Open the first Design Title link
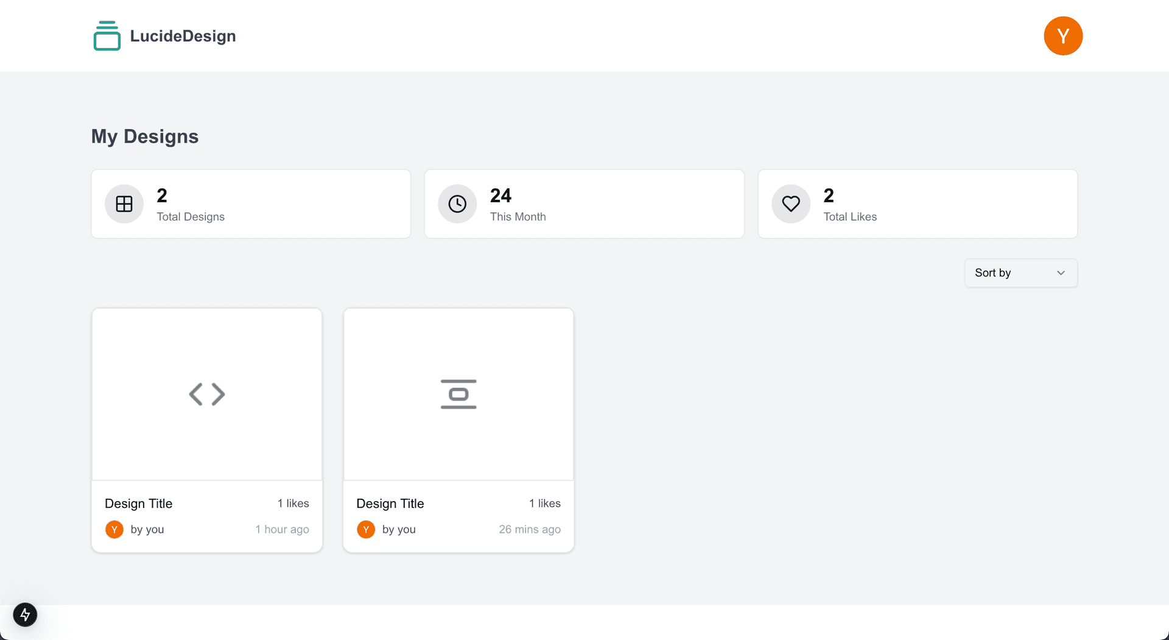1169x640 pixels. (x=138, y=504)
